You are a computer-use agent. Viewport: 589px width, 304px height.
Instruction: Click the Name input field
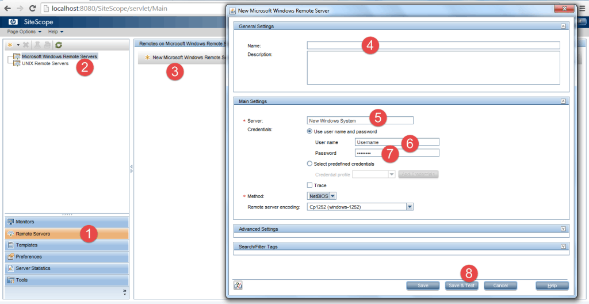(434, 45)
